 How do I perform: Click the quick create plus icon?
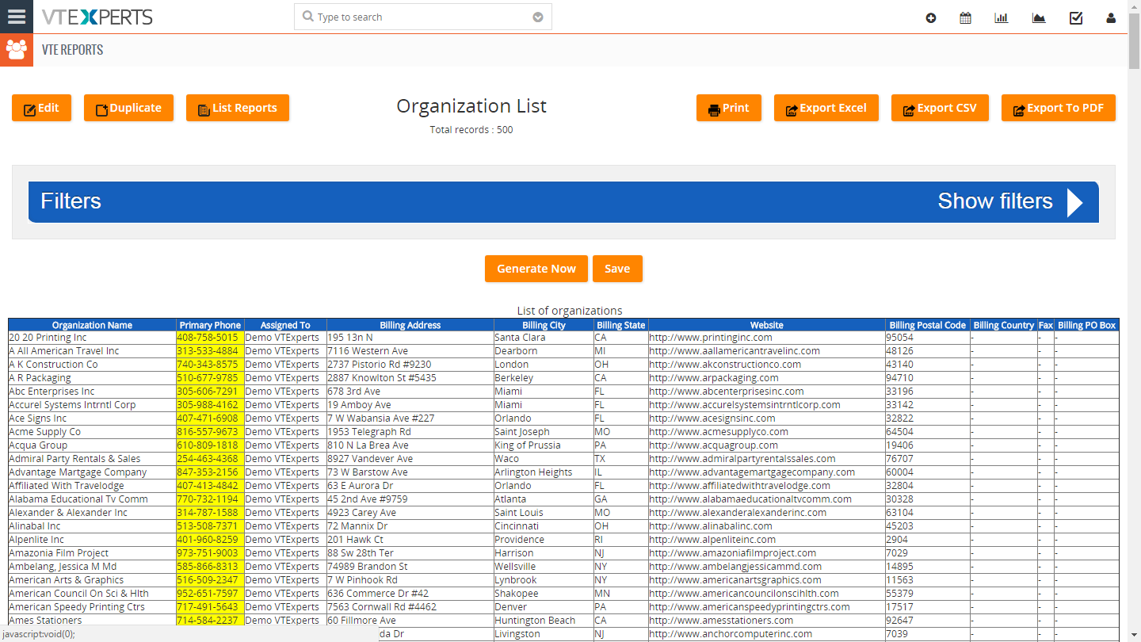[x=931, y=17]
